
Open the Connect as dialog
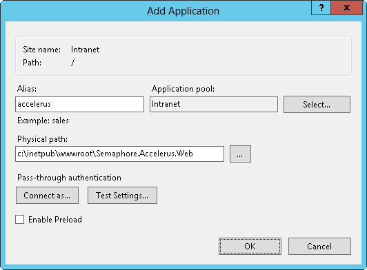(x=48, y=195)
